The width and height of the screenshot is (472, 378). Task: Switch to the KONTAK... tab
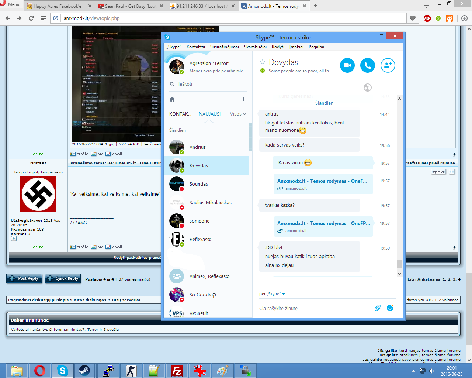pos(180,114)
